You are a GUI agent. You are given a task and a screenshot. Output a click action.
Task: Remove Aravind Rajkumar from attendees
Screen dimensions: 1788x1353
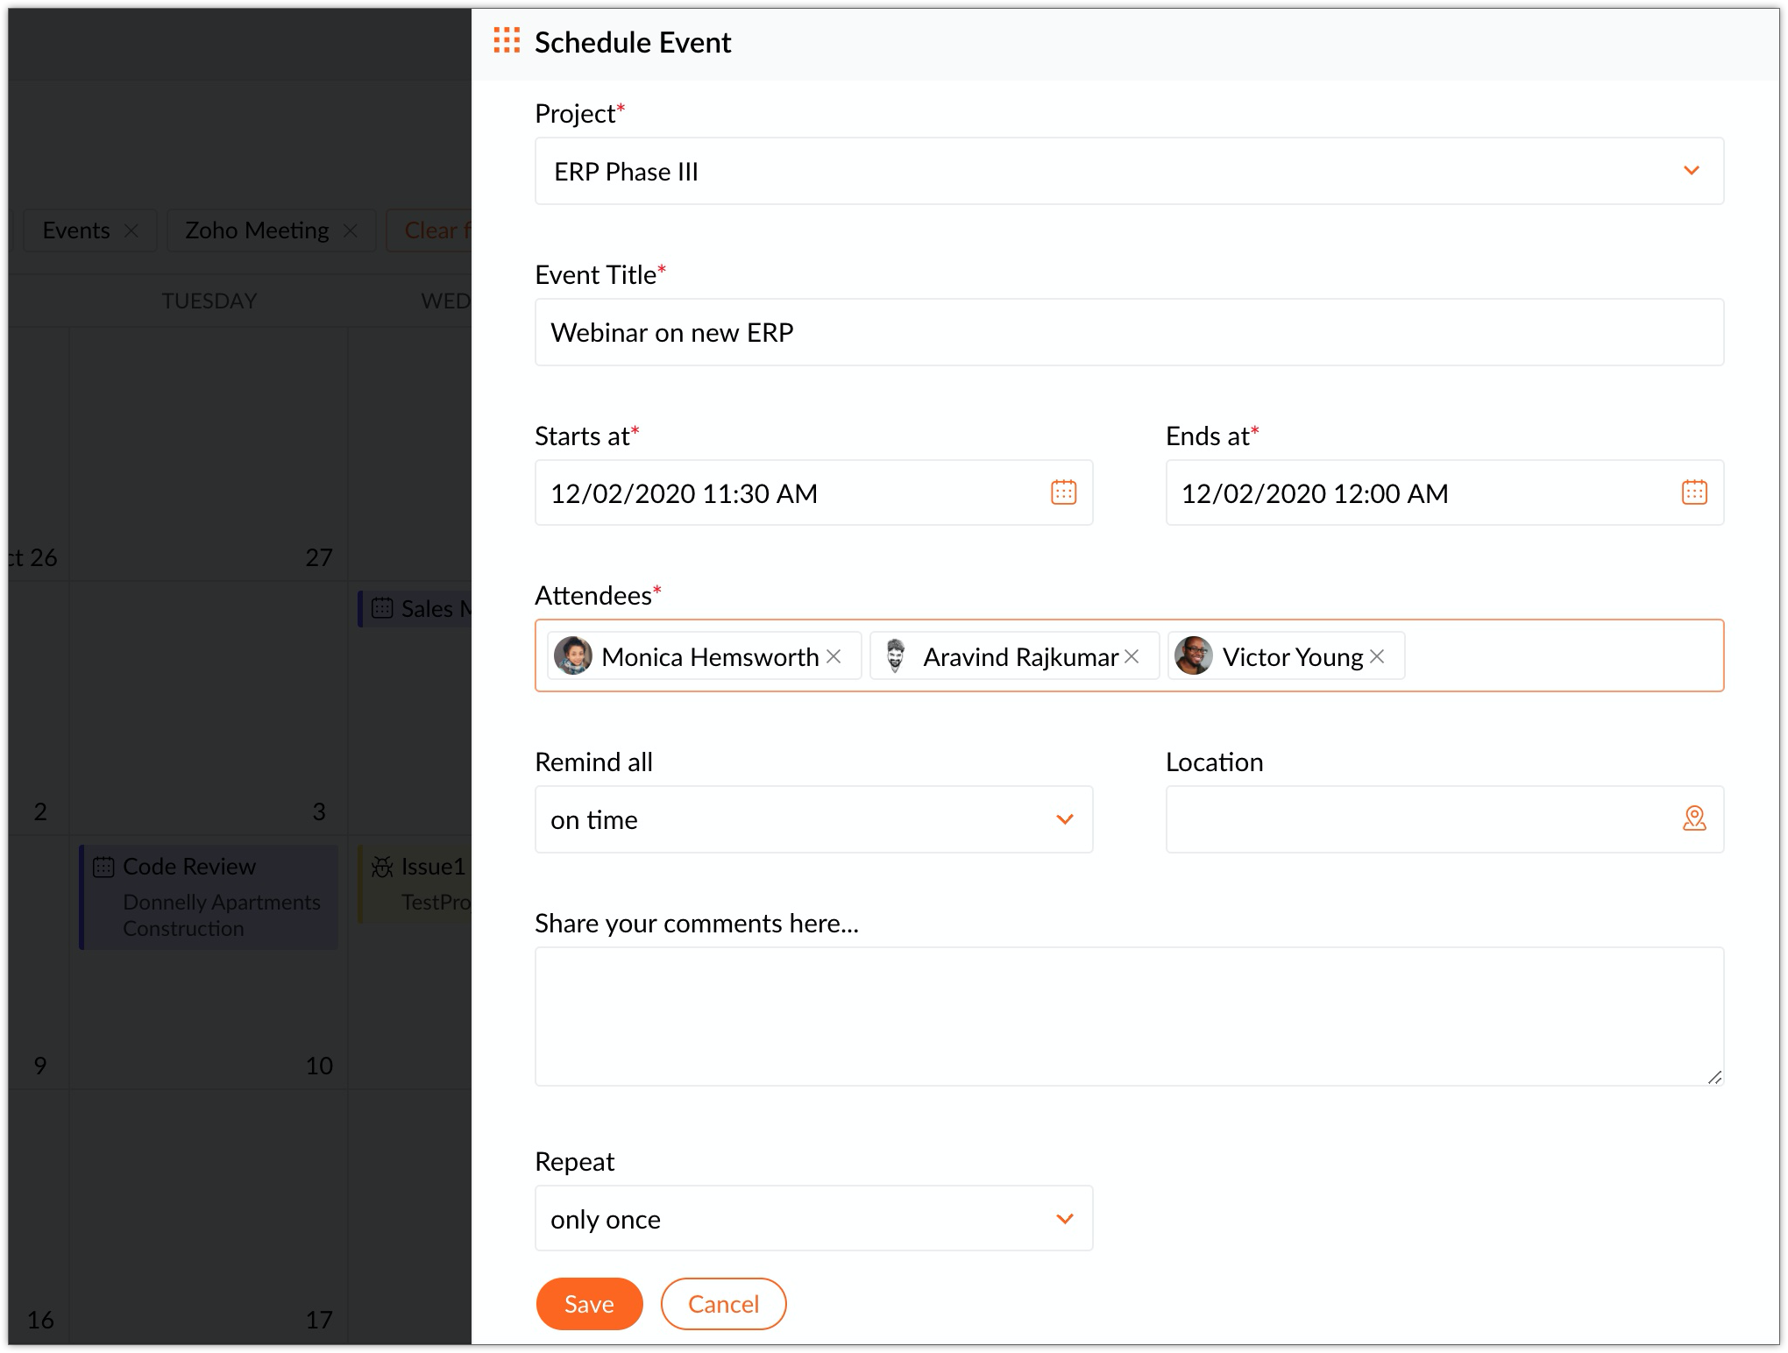coord(1132,656)
